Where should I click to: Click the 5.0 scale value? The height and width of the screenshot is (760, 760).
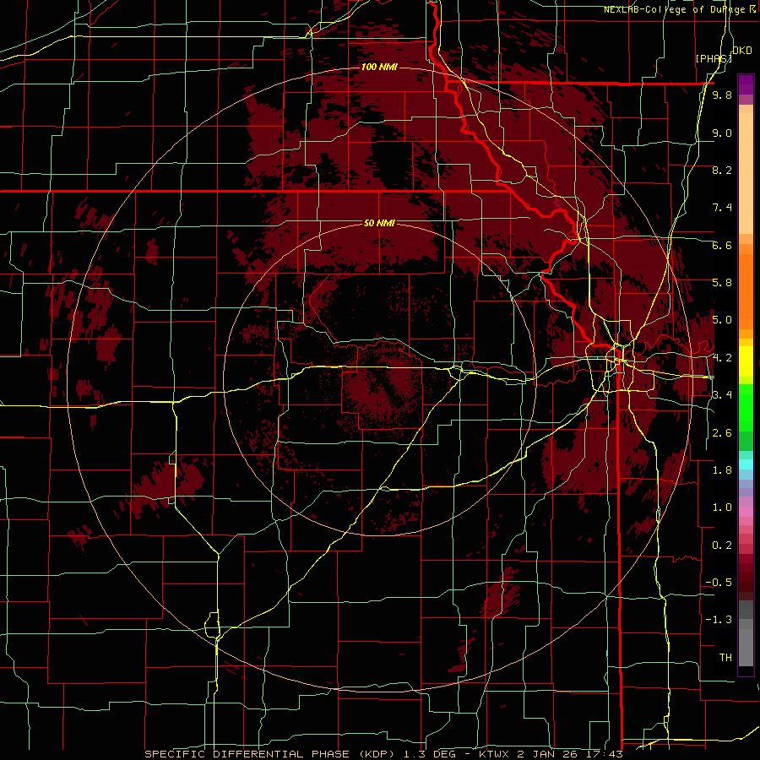point(722,320)
